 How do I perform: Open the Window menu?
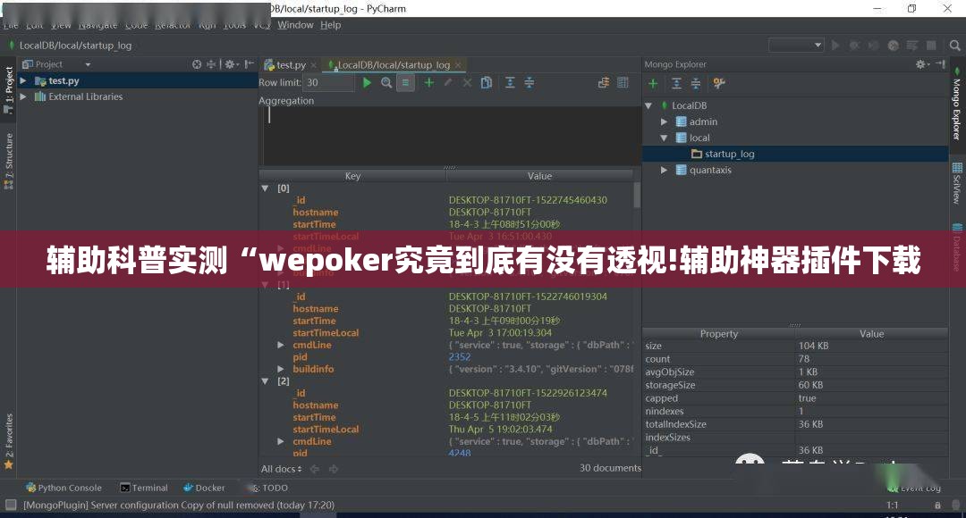point(295,25)
